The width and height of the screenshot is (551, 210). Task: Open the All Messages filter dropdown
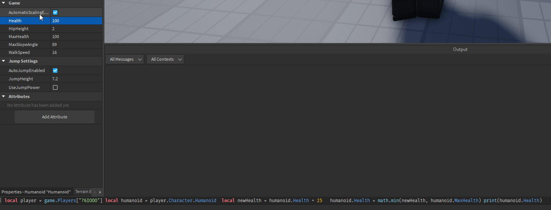point(125,59)
